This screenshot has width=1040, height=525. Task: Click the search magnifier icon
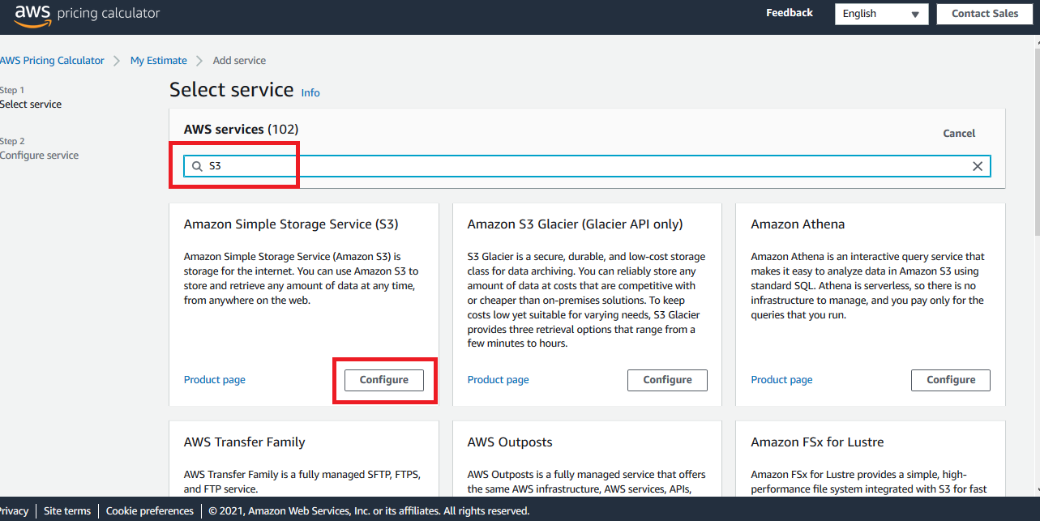197,166
